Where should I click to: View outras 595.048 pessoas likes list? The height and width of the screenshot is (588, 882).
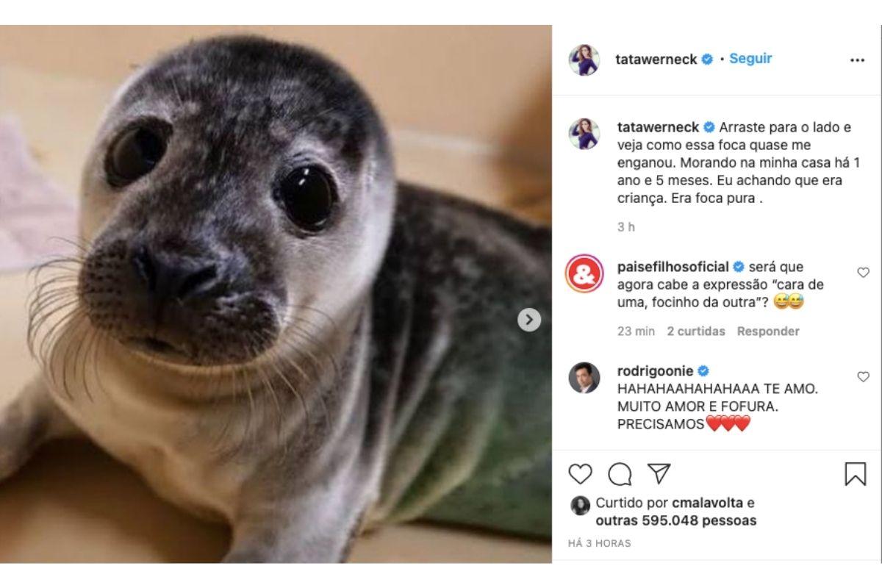pyautogui.click(x=675, y=520)
